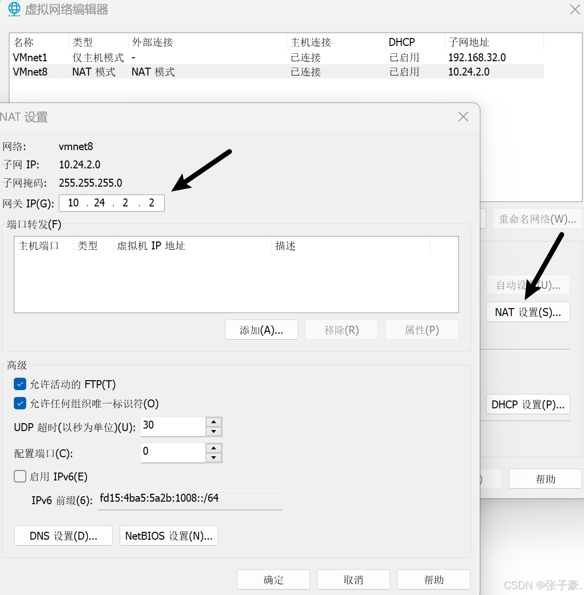Click the UDP 超时 input field showing 30
Viewport: 584px width, 595px height.
click(173, 427)
